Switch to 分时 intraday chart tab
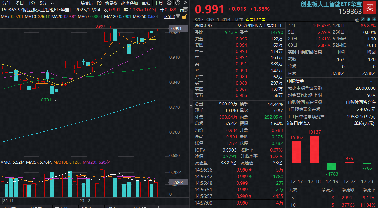Viewport: 378px width, 208px height. coord(6,3)
